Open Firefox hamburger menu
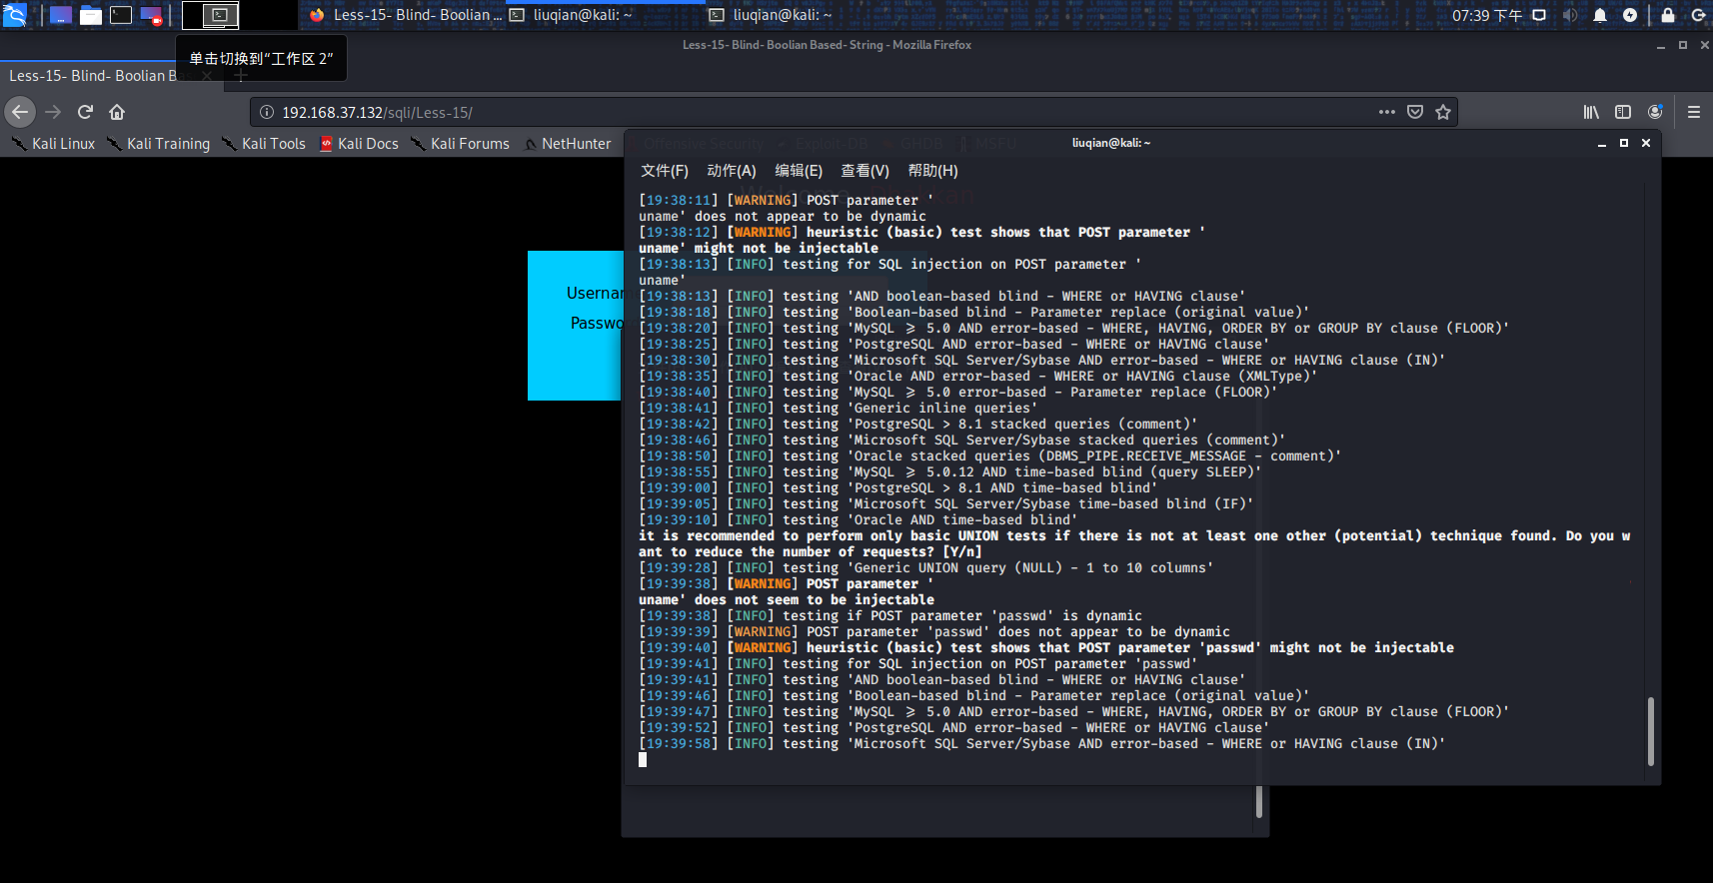This screenshot has width=1713, height=883. [1694, 112]
